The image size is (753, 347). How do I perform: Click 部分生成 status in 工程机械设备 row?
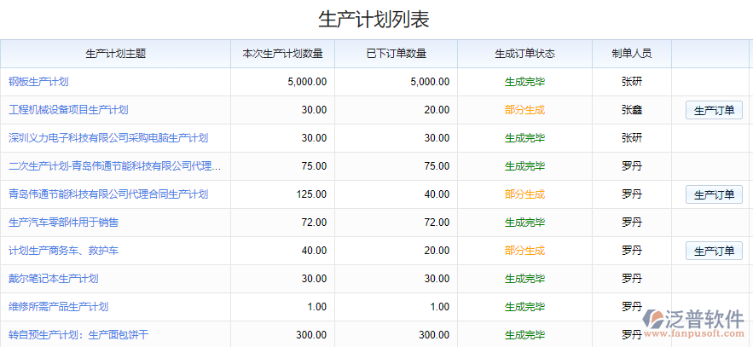coord(524,110)
